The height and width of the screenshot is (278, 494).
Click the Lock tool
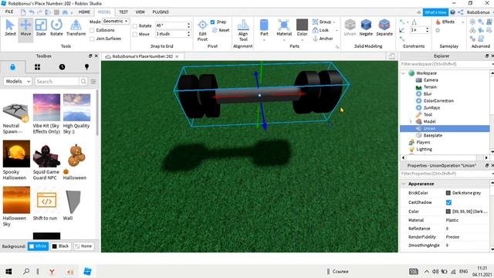pos(320,30)
